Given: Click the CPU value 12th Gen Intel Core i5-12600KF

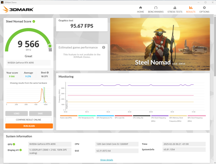Looking at the screenshot, I should tap(117, 144).
